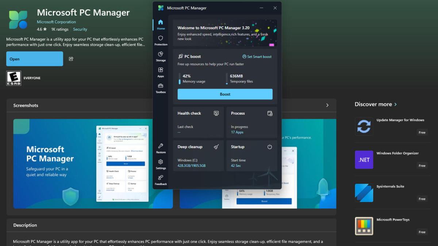Click Set Smart boost link

[257, 56]
